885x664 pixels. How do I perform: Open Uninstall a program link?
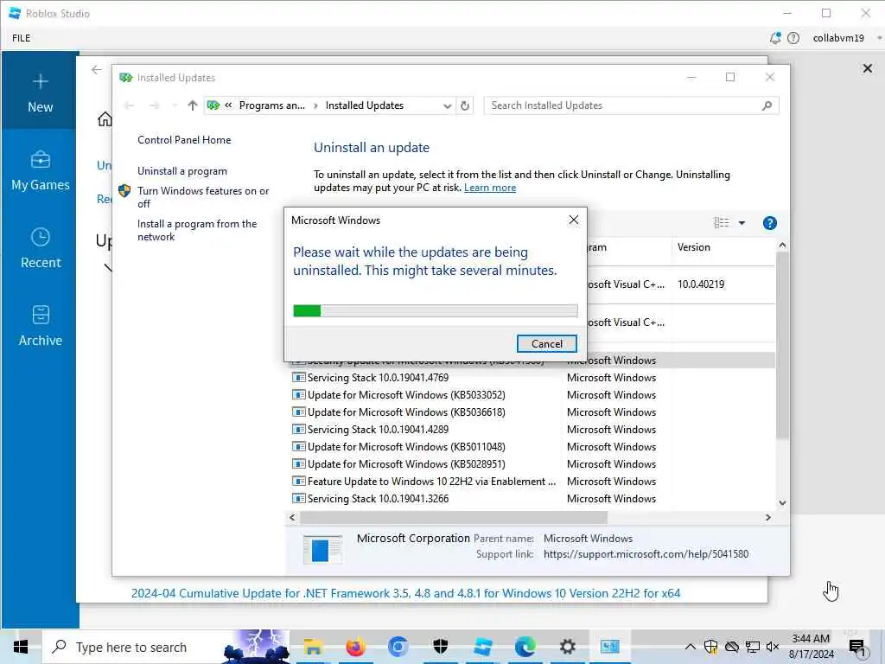[182, 171]
